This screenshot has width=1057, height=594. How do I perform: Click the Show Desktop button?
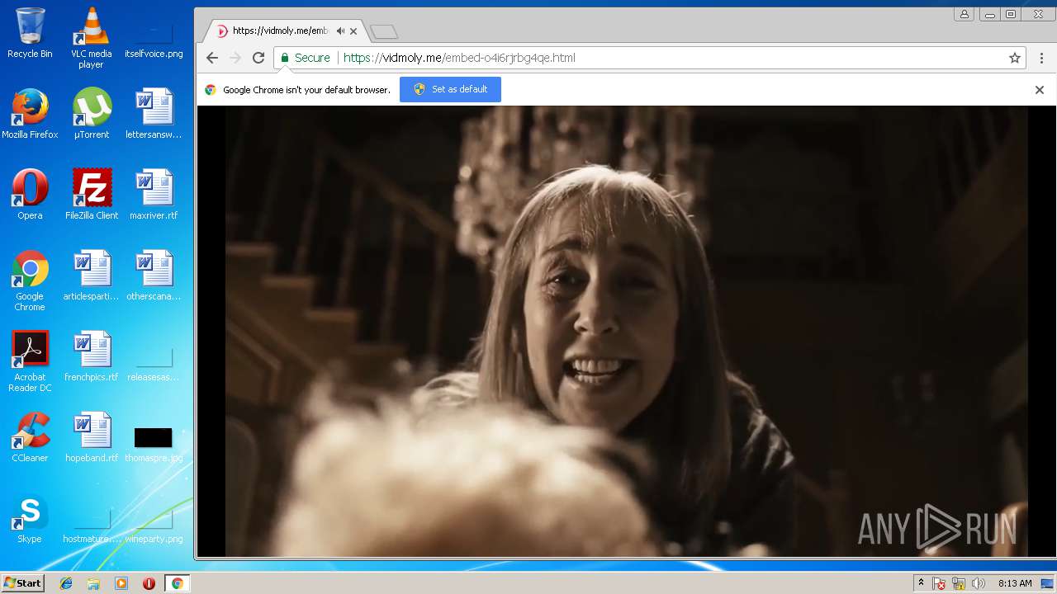[1048, 583]
